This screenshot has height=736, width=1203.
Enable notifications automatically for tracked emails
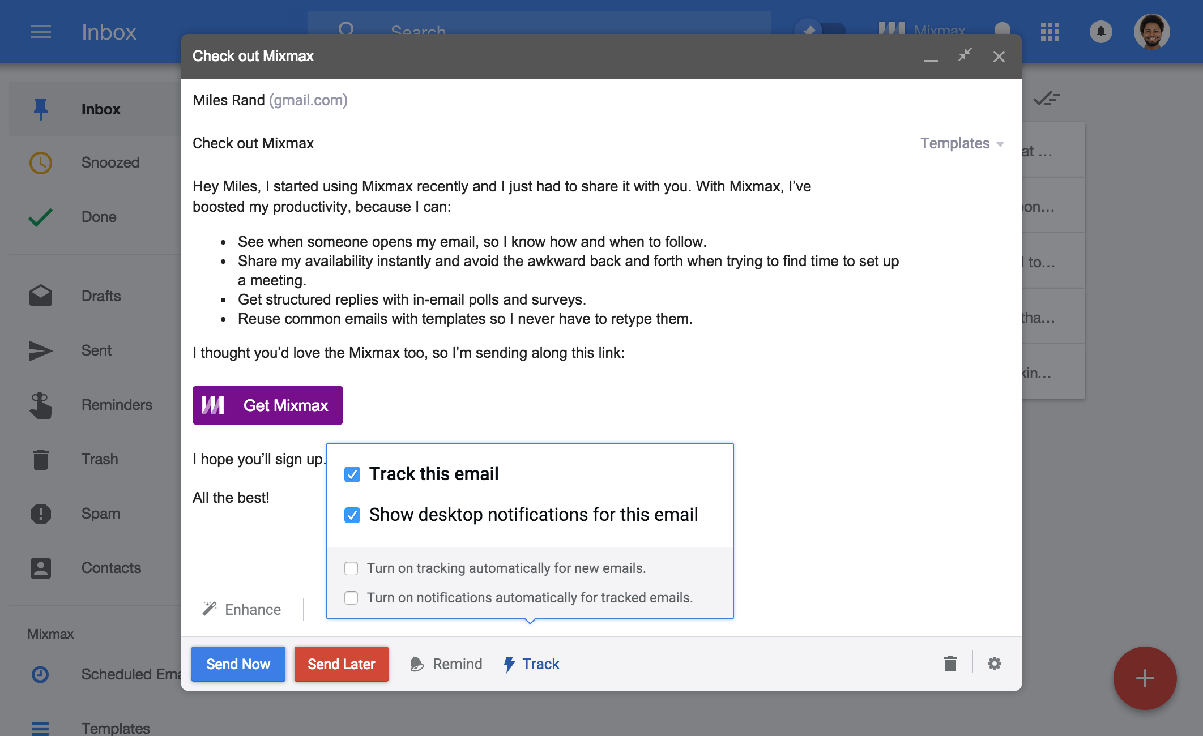351,598
